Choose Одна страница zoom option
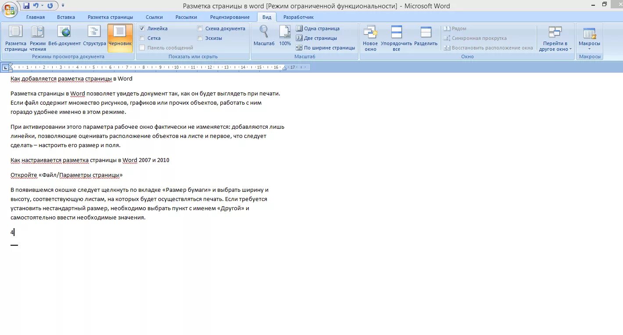 click(x=318, y=28)
